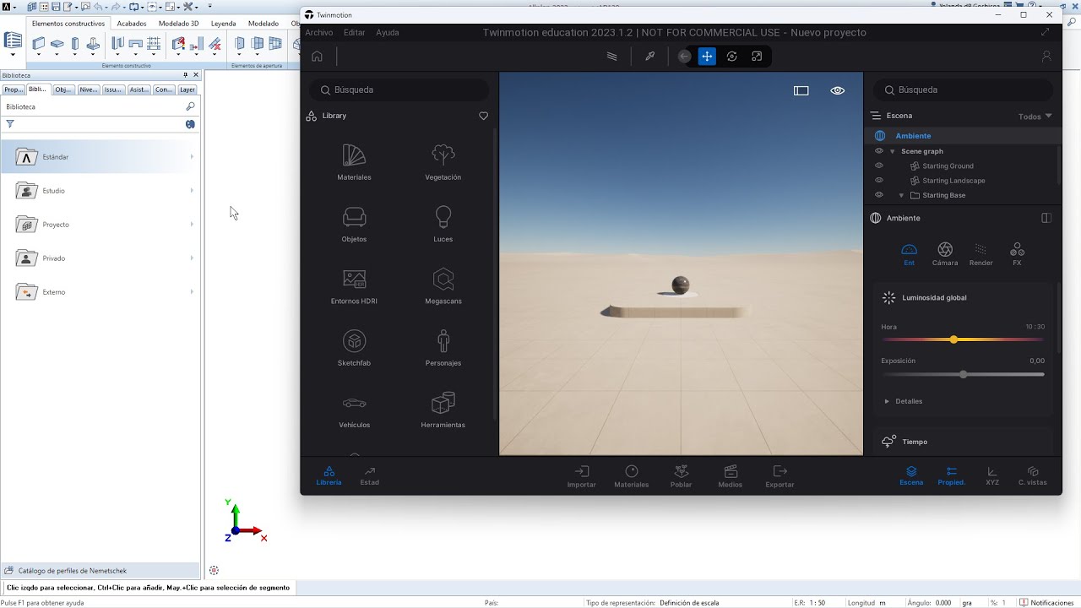
Task: Open the Poblar dock panel
Action: [x=681, y=476]
